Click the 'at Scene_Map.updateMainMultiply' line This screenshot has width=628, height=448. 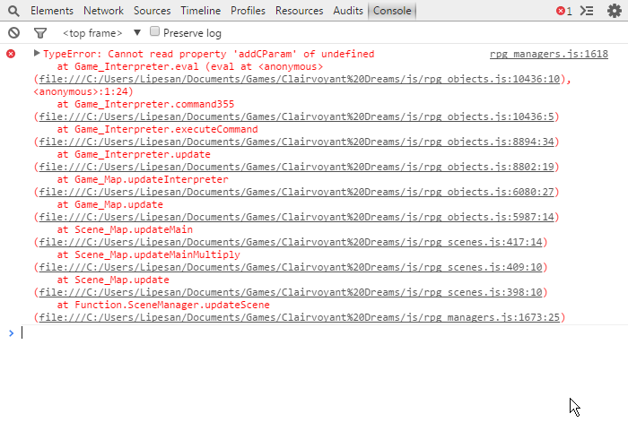tap(148, 254)
